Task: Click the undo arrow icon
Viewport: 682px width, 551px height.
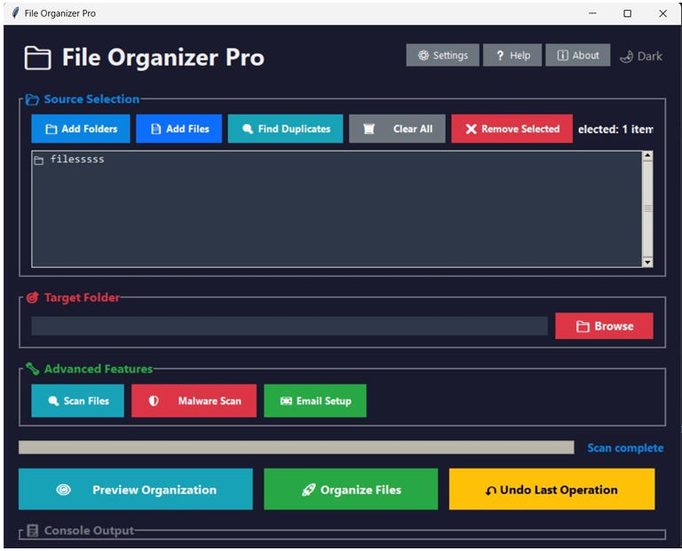Action: click(x=490, y=491)
